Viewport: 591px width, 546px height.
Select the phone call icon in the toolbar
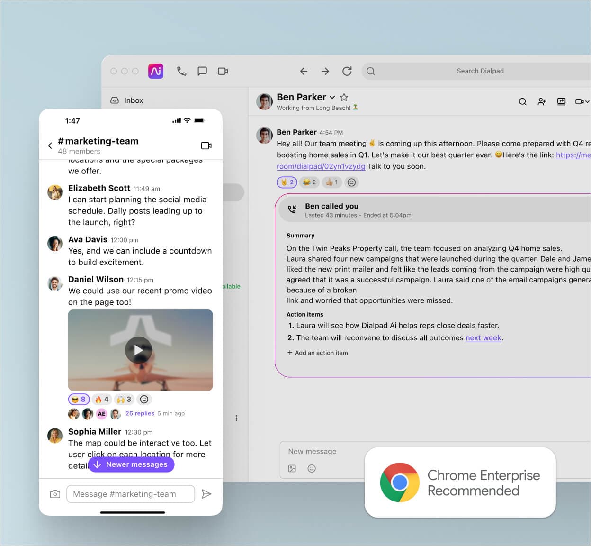(x=181, y=71)
